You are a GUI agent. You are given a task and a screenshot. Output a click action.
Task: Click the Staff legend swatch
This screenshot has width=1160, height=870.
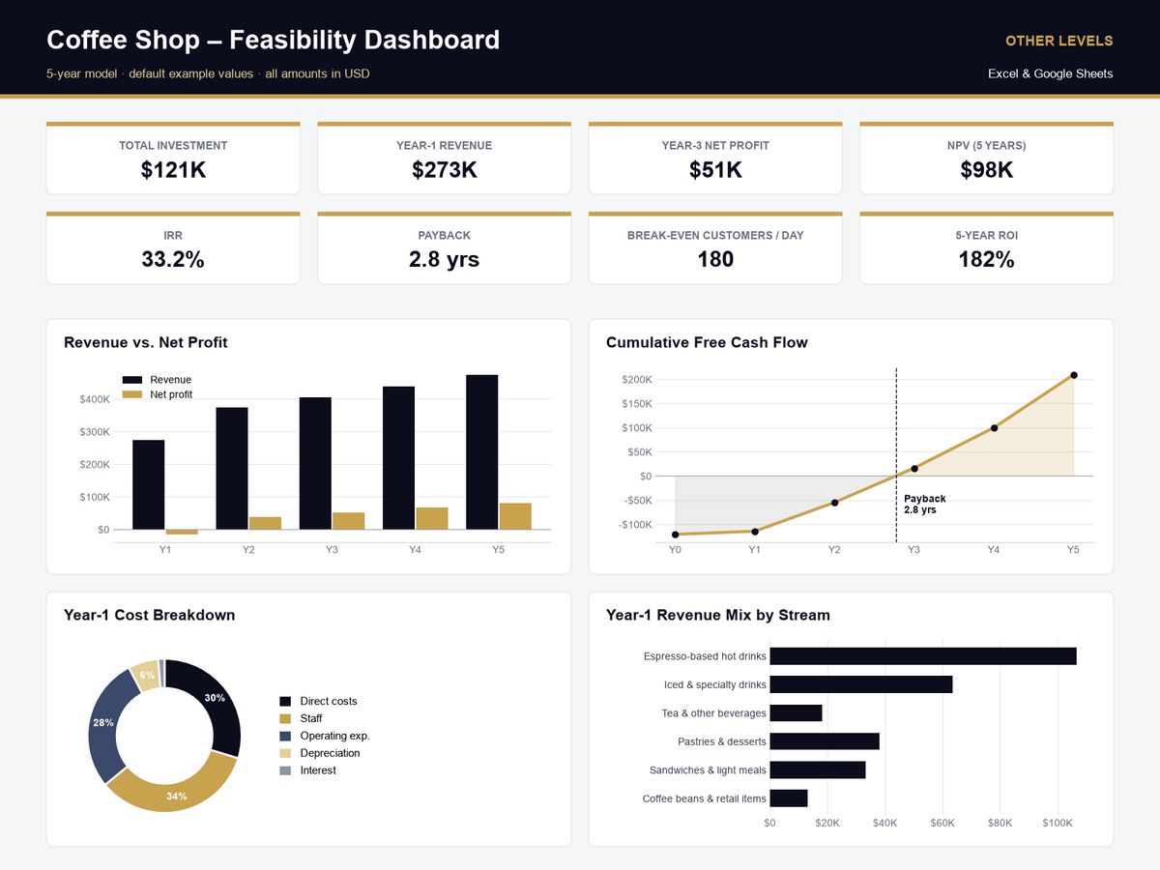pyautogui.click(x=284, y=718)
